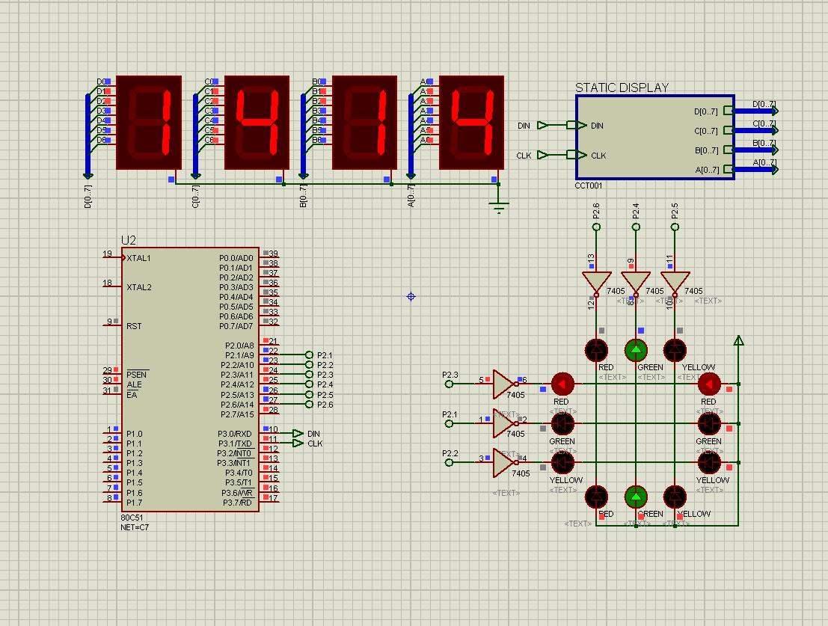Click the A[0..7] bus label below the fourth display
The image size is (828, 626).
pos(411,195)
